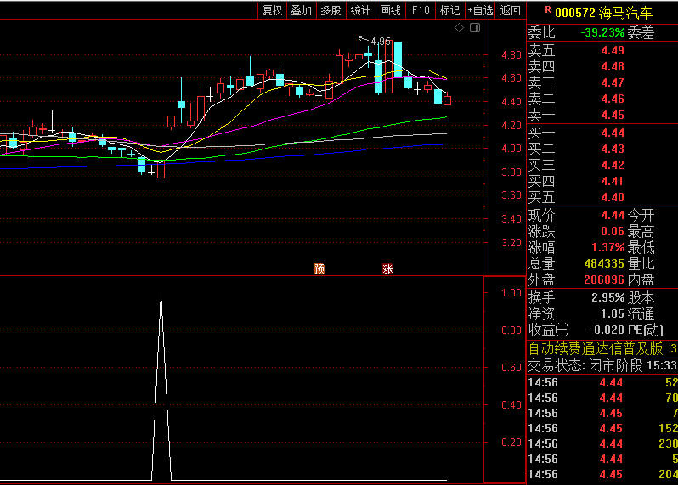
Task: Select the 画线 drawing tool
Action: click(x=390, y=10)
